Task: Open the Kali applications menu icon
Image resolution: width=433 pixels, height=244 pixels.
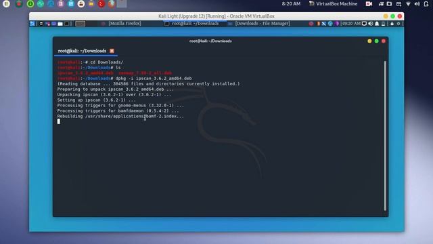Action: click(x=32, y=24)
